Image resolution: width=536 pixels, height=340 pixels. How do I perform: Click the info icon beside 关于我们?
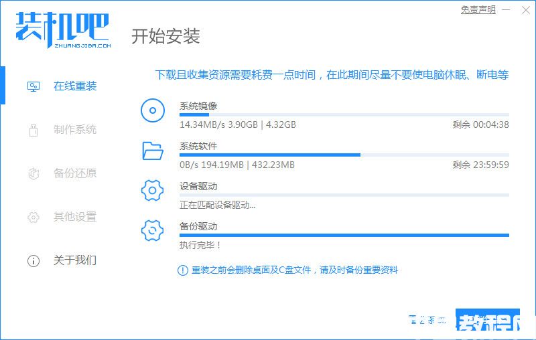click(x=33, y=261)
